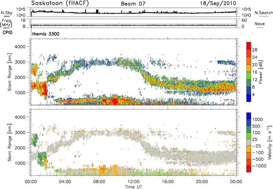Click the '60' Nave axis tick label
Viewport: 273px width, 189px height.
244,20
